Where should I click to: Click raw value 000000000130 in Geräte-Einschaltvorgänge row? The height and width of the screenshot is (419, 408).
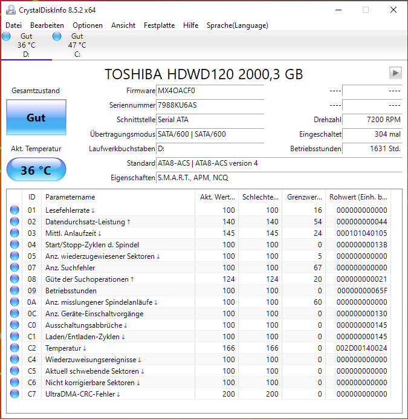362,313
